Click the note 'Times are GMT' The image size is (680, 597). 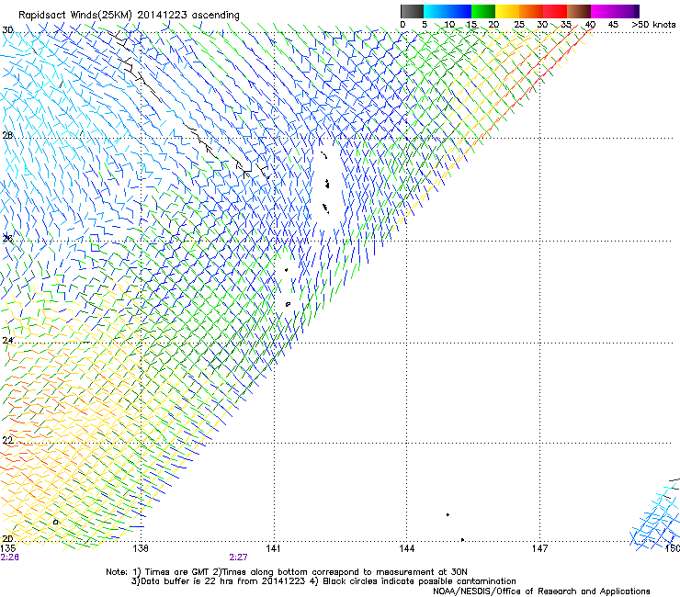176,572
